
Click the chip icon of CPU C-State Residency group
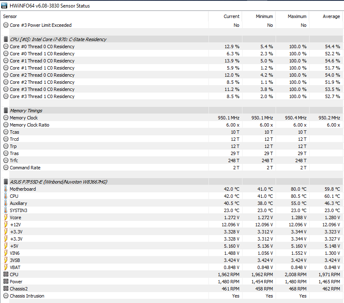pos(6,39)
